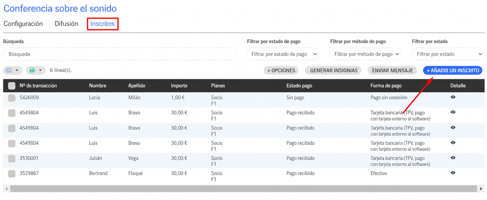Screen dimensions: 487x200
Task: Click the 'Nombre' column header
Action: click(x=98, y=85)
